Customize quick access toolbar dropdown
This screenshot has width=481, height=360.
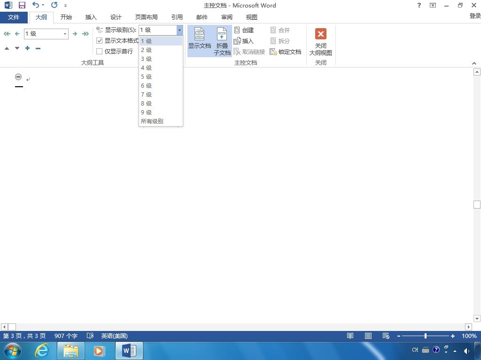pyautogui.click(x=66, y=5)
